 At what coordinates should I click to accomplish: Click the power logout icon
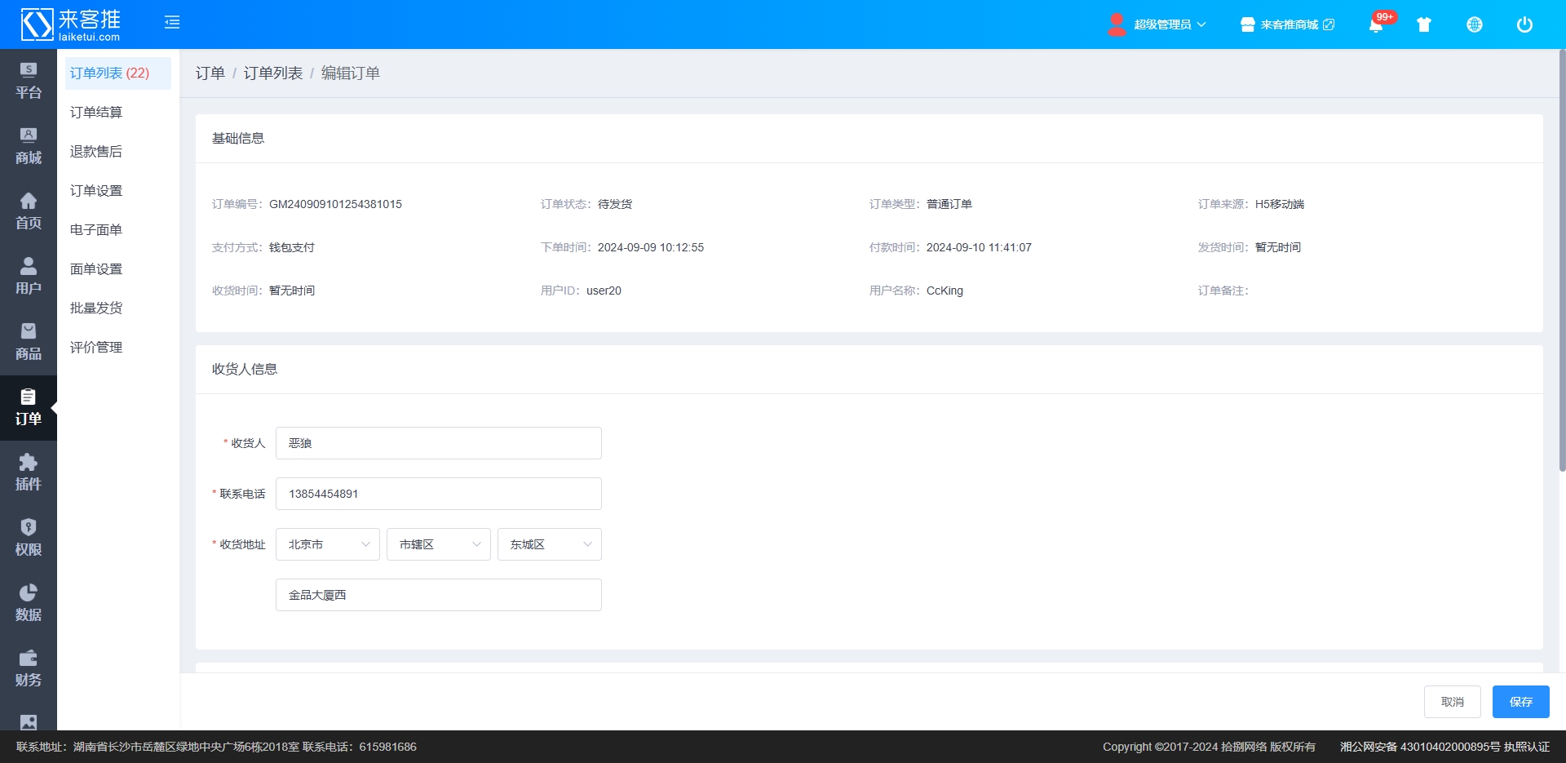(x=1524, y=24)
